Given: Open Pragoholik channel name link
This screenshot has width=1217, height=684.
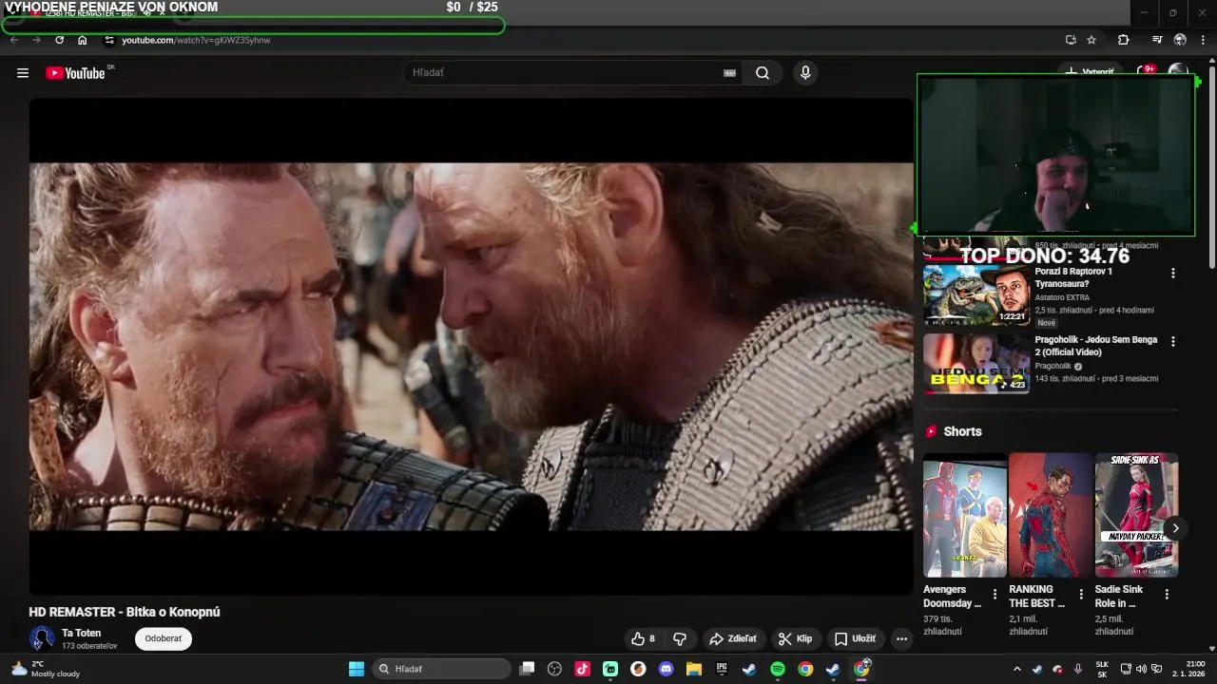Looking at the screenshot, I should coord(1053,366).
